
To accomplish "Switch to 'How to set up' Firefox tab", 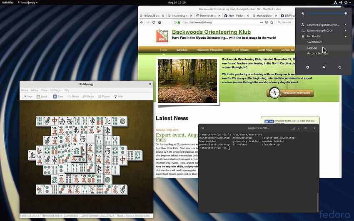I will coord(208,15).
